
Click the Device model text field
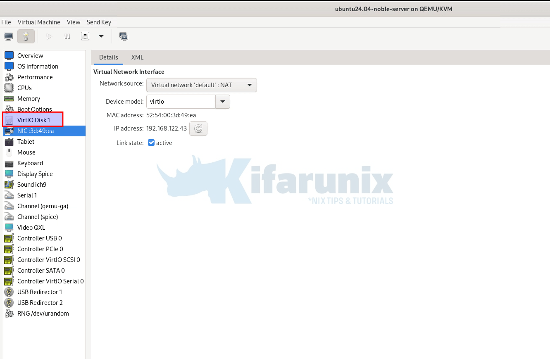pyautogui.click(x=181, y=102)
